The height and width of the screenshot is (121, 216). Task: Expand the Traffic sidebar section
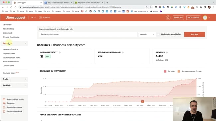[14, 79]
